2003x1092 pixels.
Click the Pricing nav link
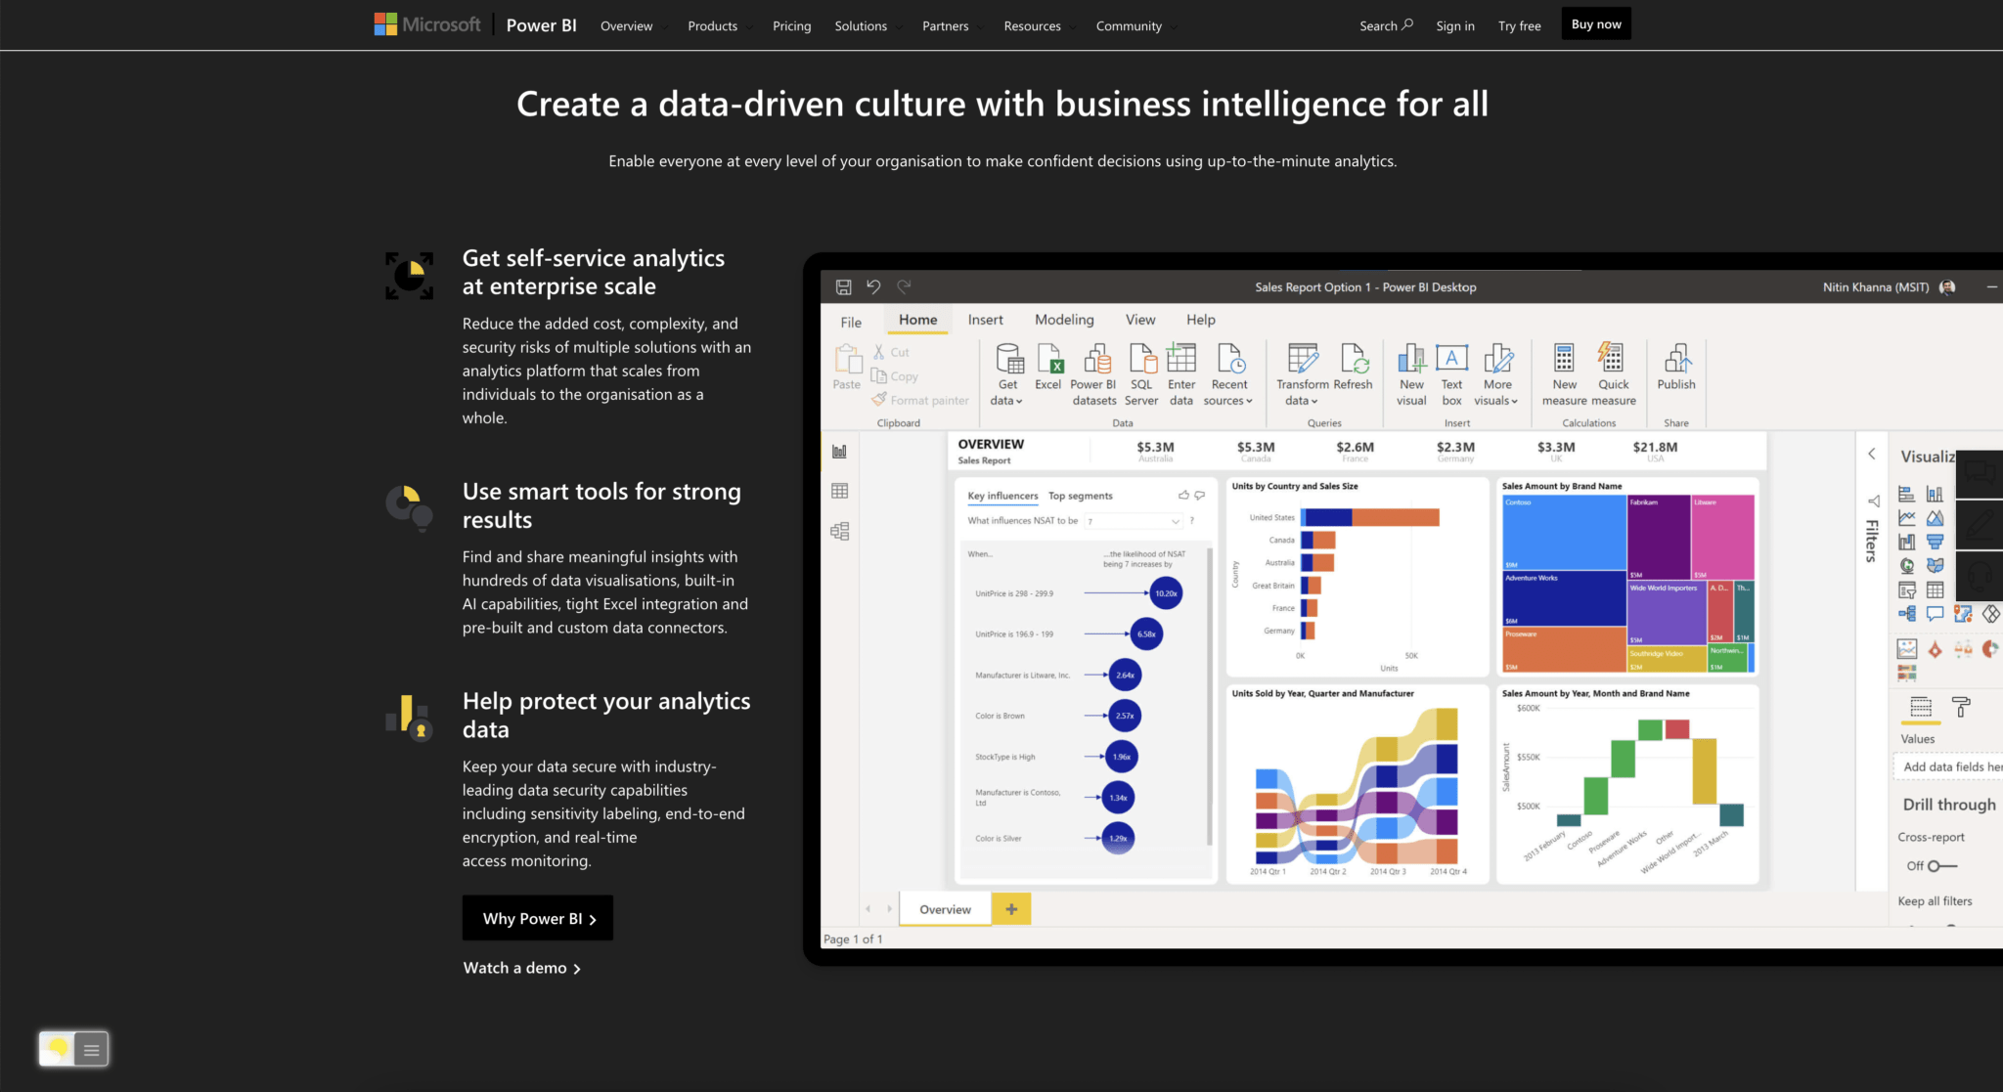coord(791,26)
